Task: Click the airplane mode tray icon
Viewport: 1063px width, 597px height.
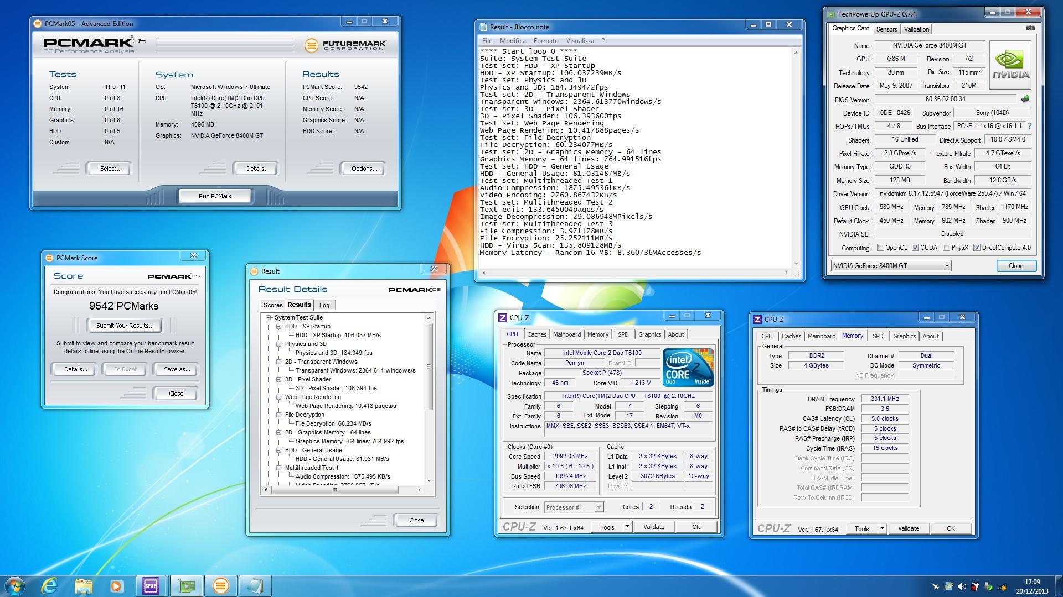Action: click(935, 586)
